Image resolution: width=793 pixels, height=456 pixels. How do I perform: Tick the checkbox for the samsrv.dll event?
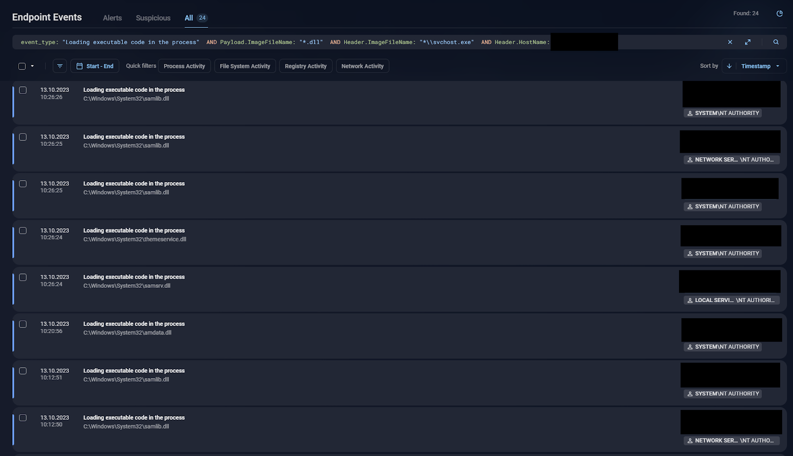click(x=23, y=277)
